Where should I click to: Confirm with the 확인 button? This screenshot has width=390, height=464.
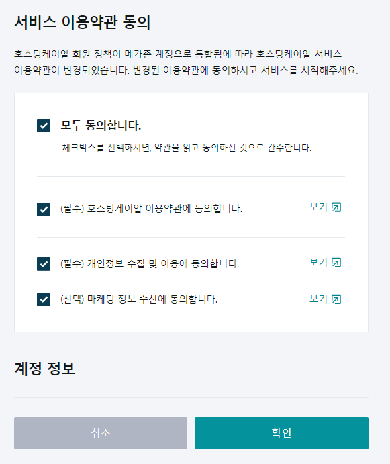(281, 433)
